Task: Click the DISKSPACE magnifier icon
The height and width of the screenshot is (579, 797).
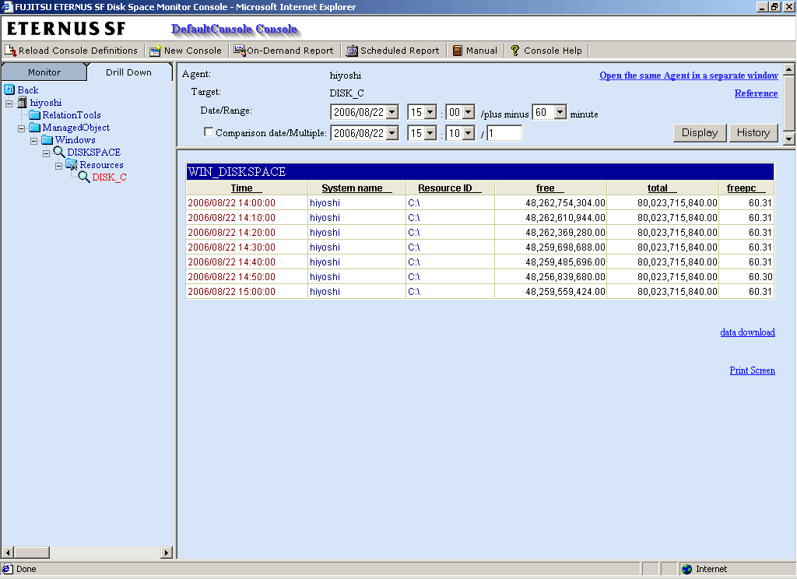Action: [59, 153]
